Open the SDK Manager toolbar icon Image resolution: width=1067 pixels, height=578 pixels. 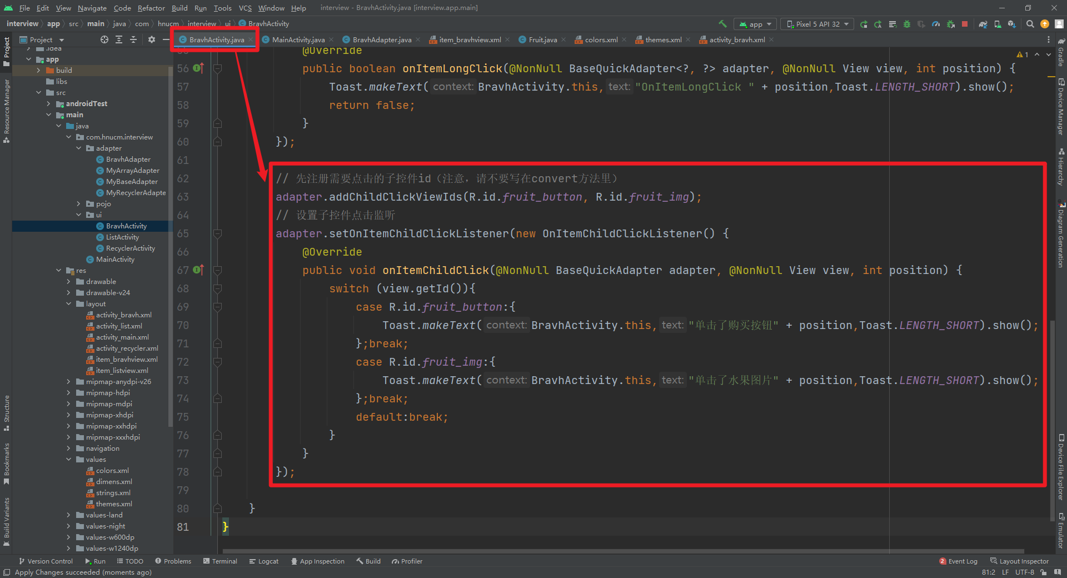click(x=1012, y=24)
